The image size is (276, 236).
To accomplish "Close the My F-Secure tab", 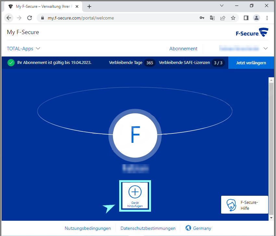I will (x=77, y=6).
